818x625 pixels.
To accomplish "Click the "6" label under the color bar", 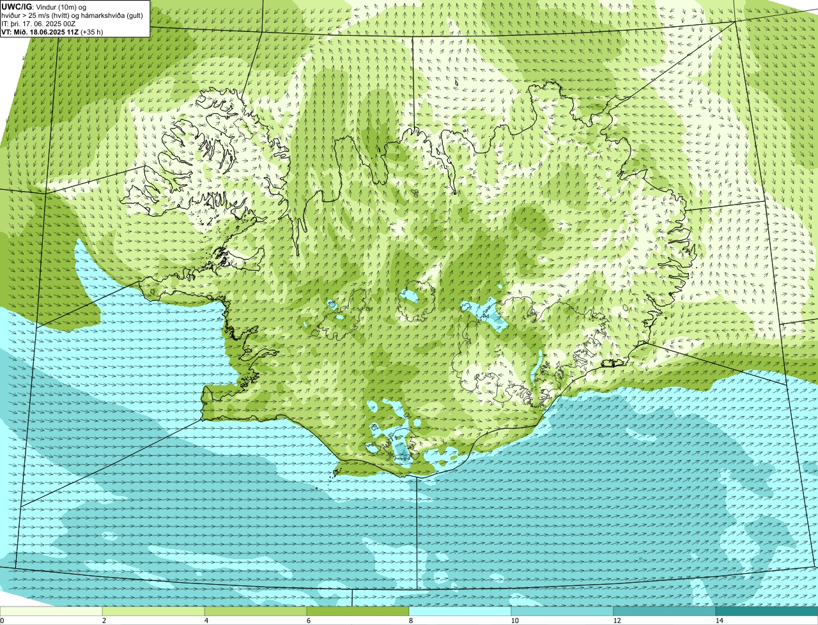I will pyautogui.click(x=308, y=621).
